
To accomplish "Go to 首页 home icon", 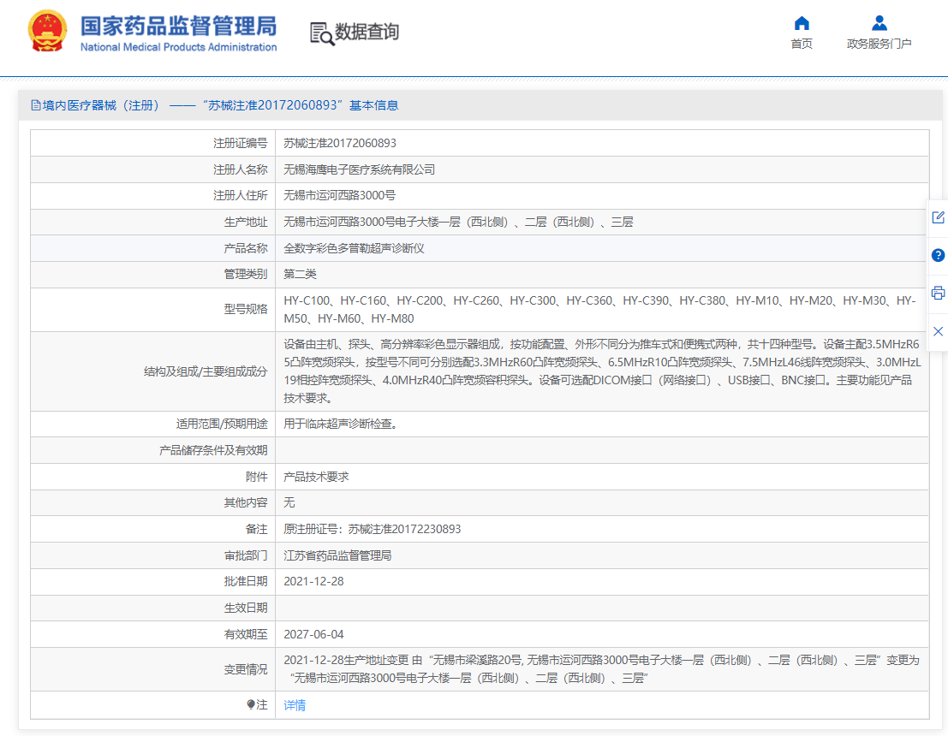I will [802, 24].
